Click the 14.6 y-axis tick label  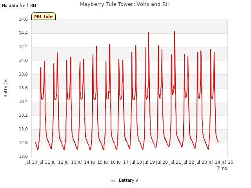24,20
